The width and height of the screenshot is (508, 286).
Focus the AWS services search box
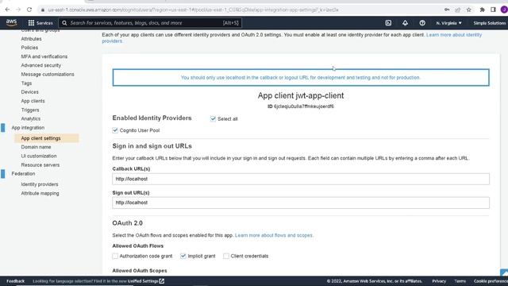[150, 23]
